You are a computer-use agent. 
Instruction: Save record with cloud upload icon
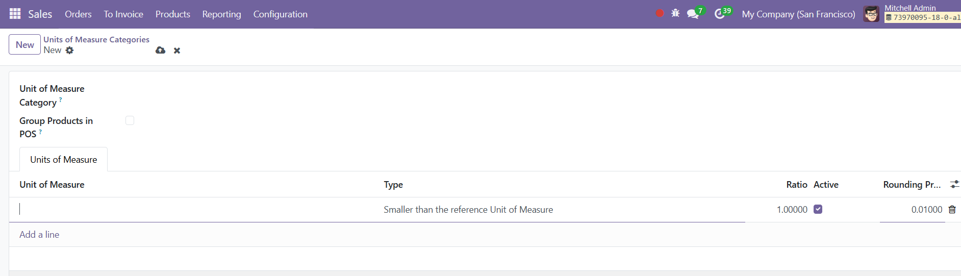[160, 50]
